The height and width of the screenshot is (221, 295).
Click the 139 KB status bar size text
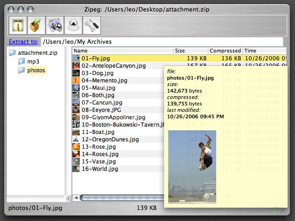pyautogui.click(x=147, y=208)
